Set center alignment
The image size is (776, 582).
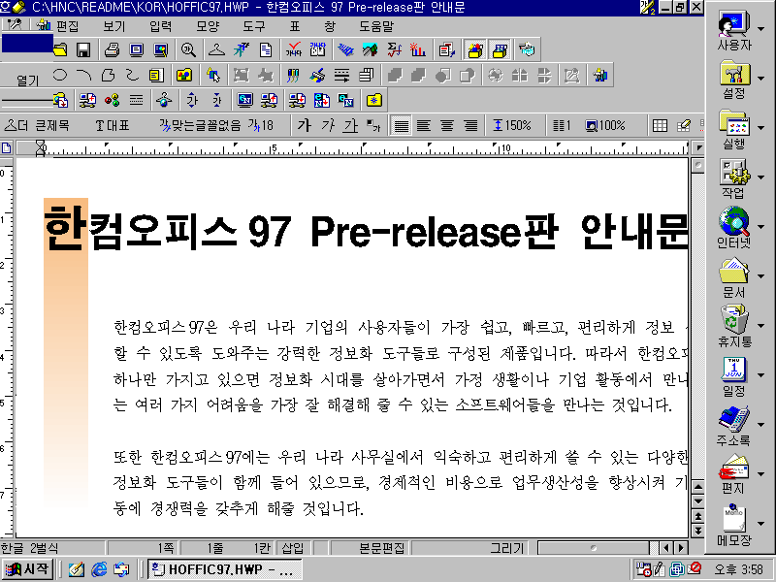[x=447, y=126]
